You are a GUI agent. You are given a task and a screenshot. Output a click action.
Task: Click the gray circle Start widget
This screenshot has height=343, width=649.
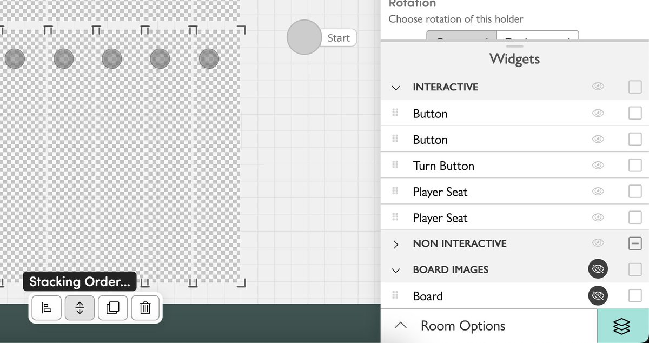(x=304, y=37)
